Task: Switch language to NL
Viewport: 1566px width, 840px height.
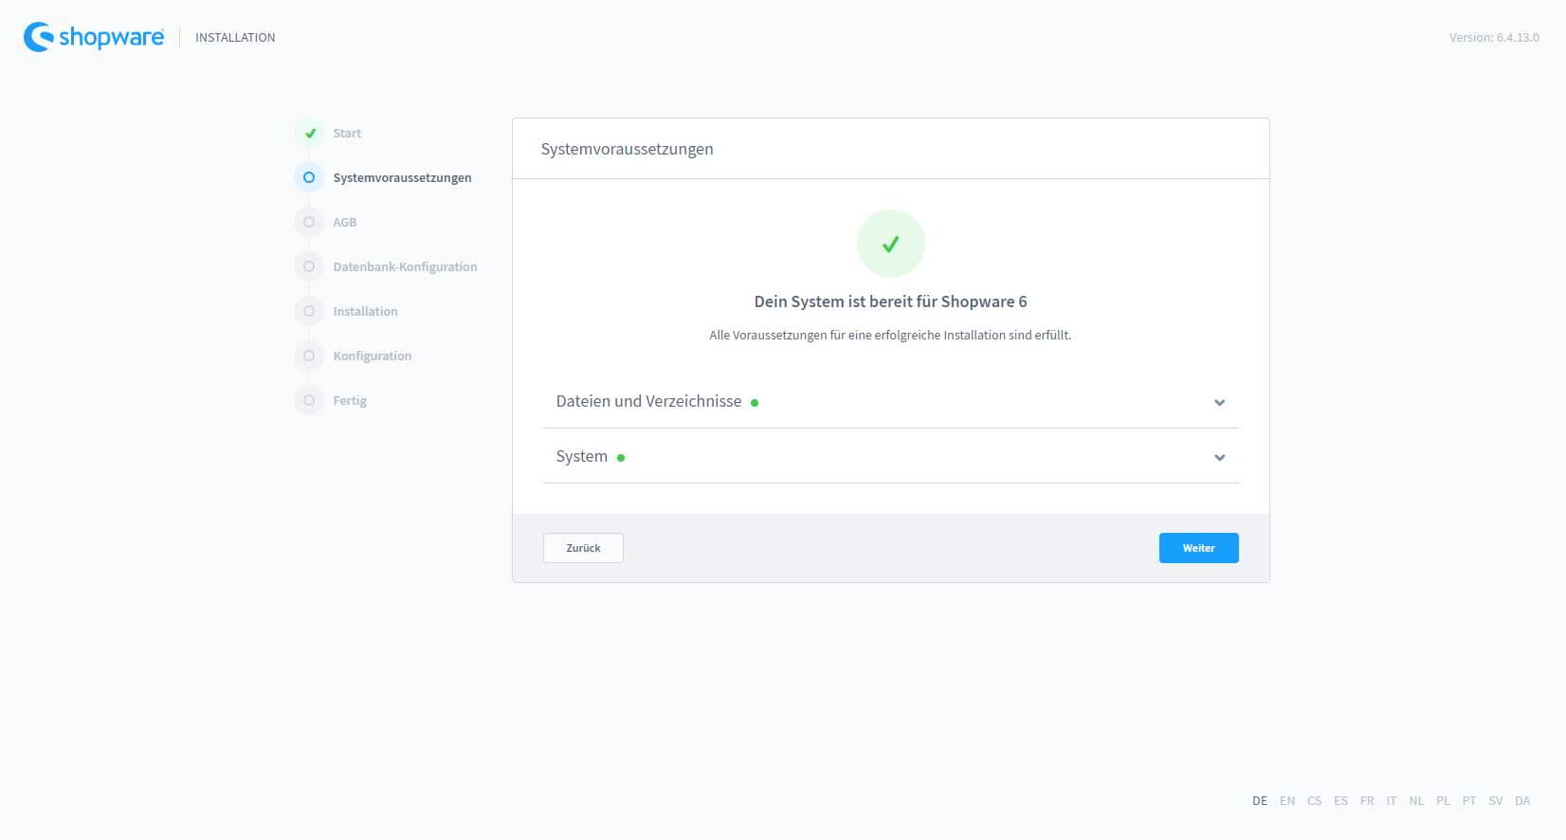Action: click(1416, 801)
